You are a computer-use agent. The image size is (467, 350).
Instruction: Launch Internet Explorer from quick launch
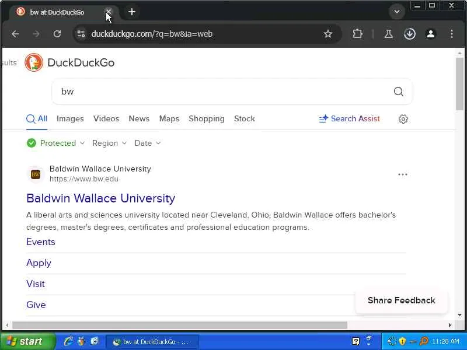point(68,341)
